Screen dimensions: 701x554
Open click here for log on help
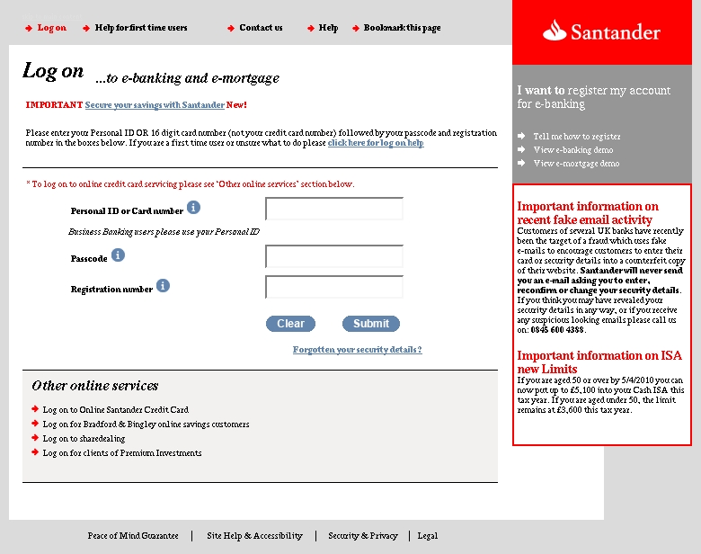[x=376, y=143]
